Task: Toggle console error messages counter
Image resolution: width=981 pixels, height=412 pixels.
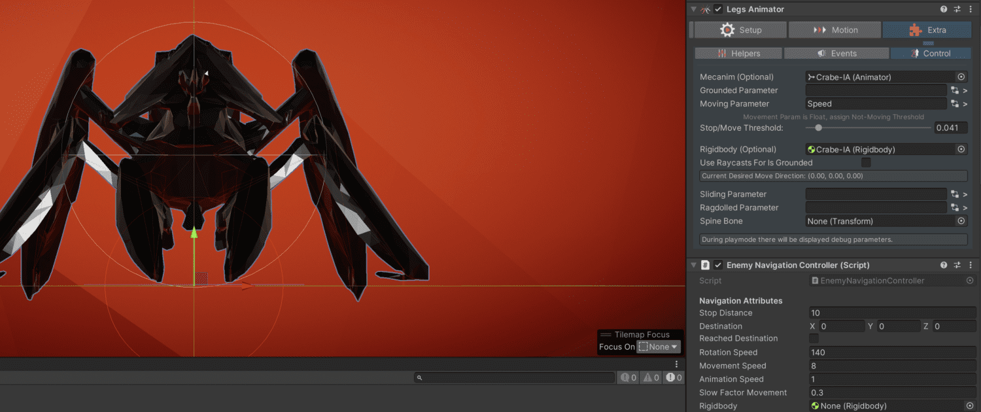Action: [674, 377]
